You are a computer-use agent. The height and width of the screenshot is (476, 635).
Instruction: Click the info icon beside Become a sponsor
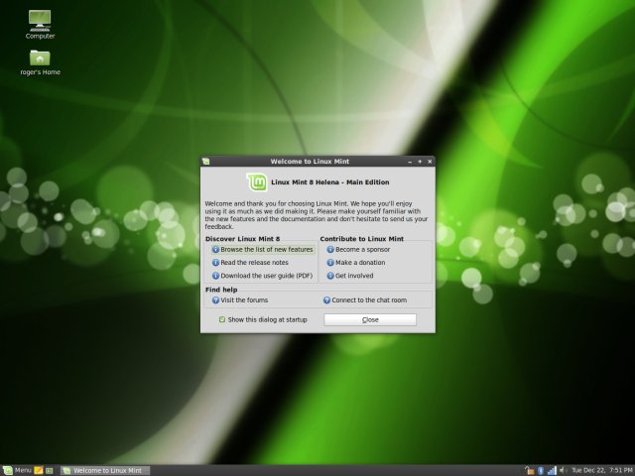point(330,250)
